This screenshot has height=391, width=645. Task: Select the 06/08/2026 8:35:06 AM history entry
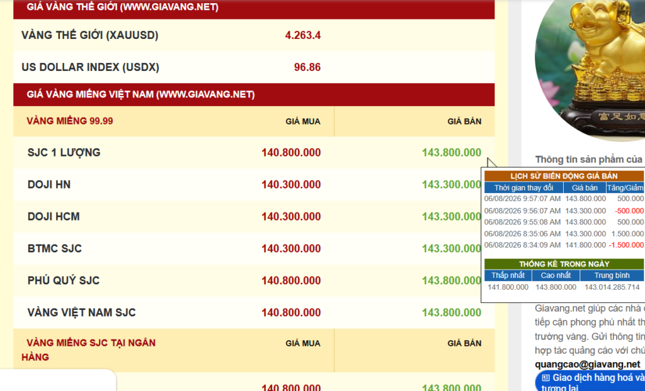564,234
